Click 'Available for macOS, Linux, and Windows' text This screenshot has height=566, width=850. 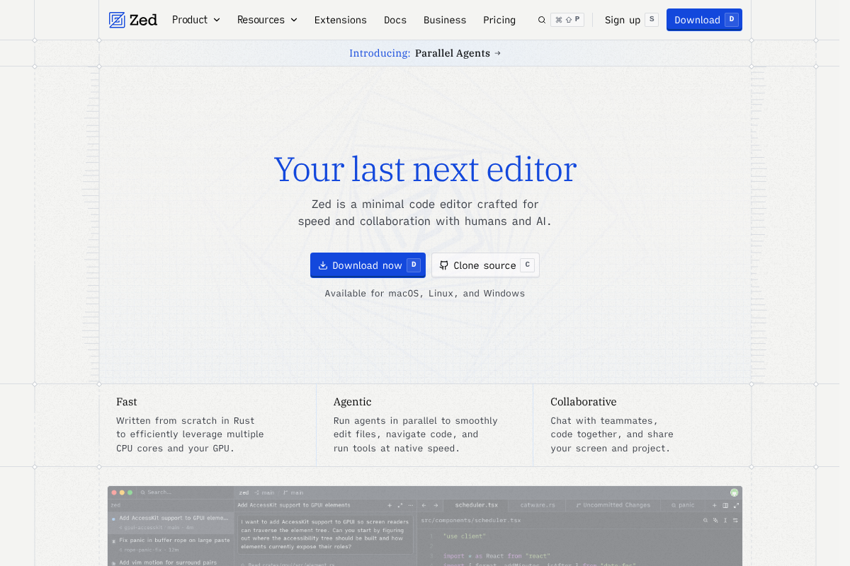425,294
